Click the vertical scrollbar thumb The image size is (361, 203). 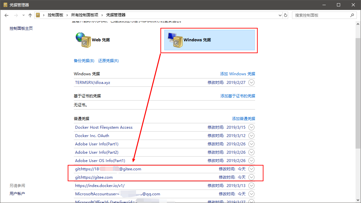coord(358,93)
